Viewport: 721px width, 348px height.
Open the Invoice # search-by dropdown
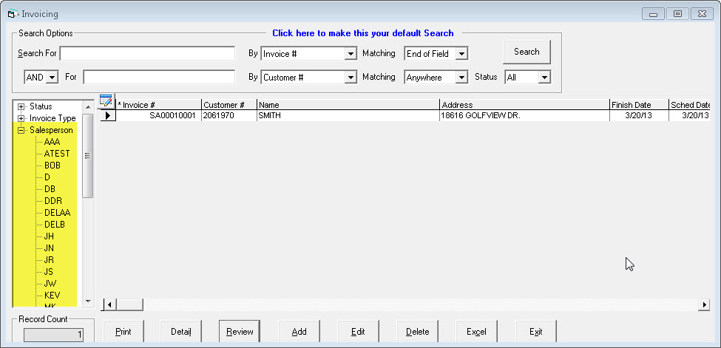click(351, 54)
